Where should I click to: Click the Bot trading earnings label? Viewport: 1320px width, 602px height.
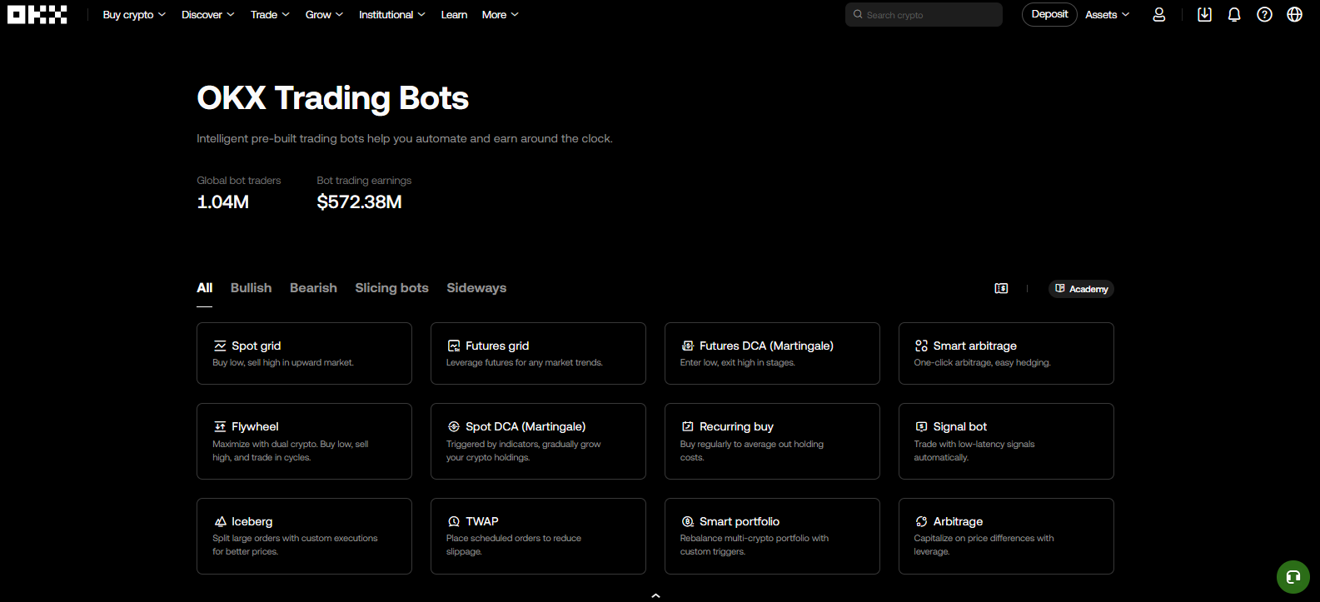point(364,181)
